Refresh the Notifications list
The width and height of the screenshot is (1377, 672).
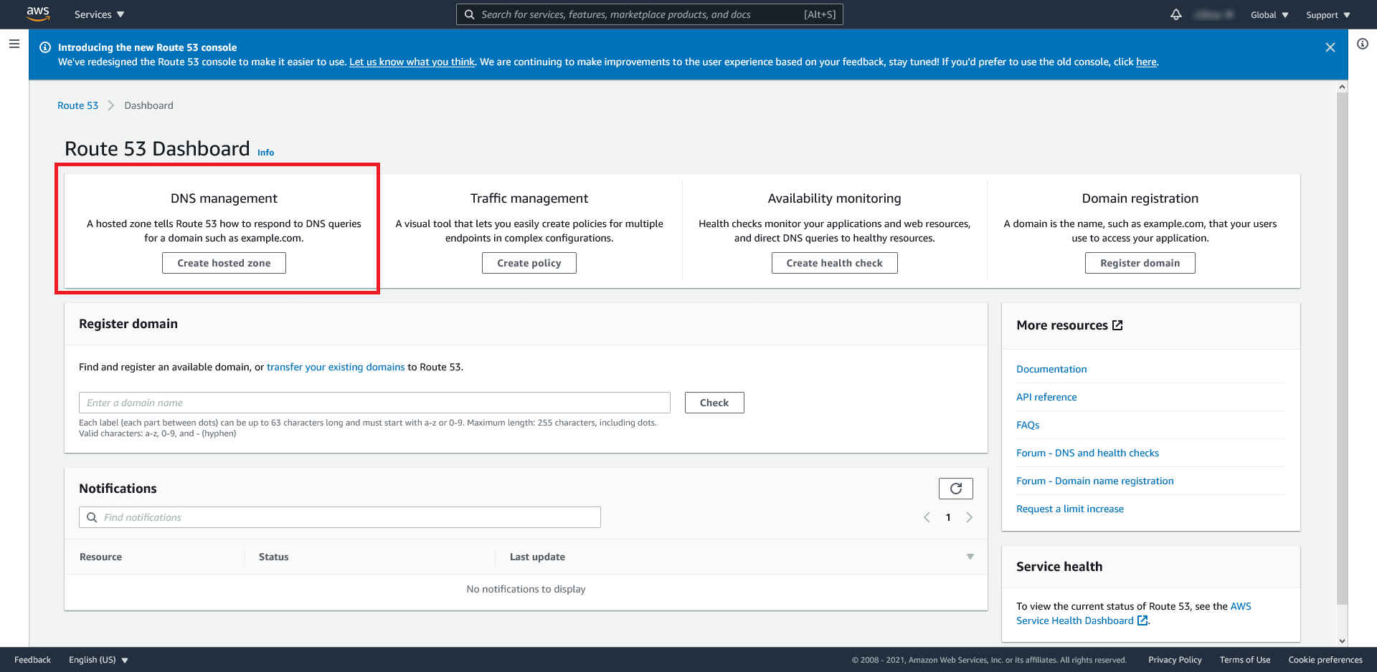(x=956, y=489)
